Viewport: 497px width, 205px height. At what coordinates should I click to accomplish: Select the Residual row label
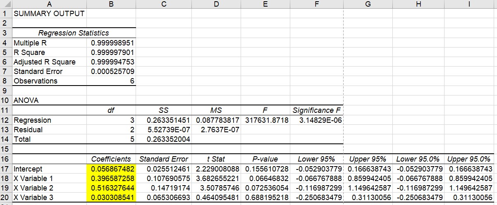(49, 129)
